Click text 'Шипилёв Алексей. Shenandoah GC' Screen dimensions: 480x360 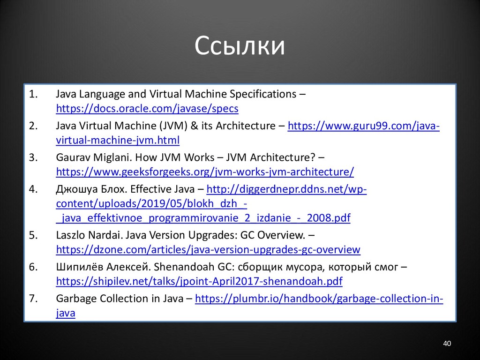point(145,267)
